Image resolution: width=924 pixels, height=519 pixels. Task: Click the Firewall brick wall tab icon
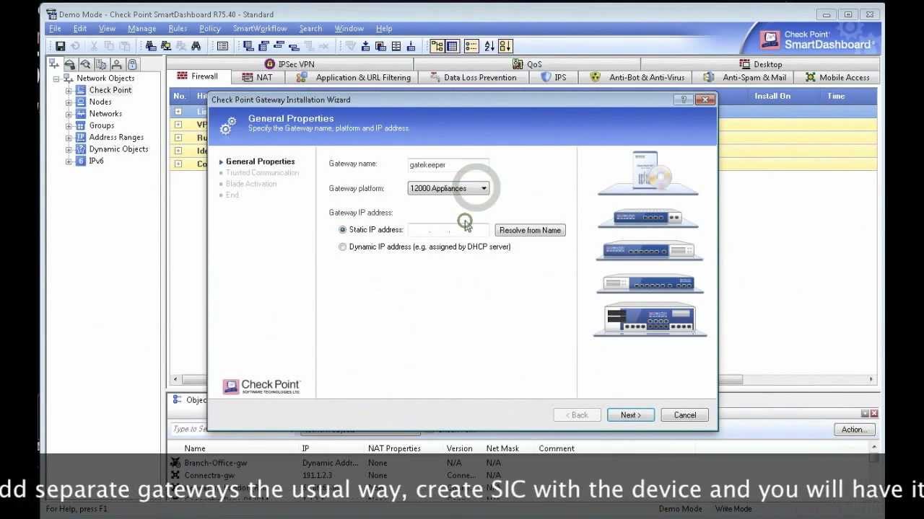(x=183, y=76)
